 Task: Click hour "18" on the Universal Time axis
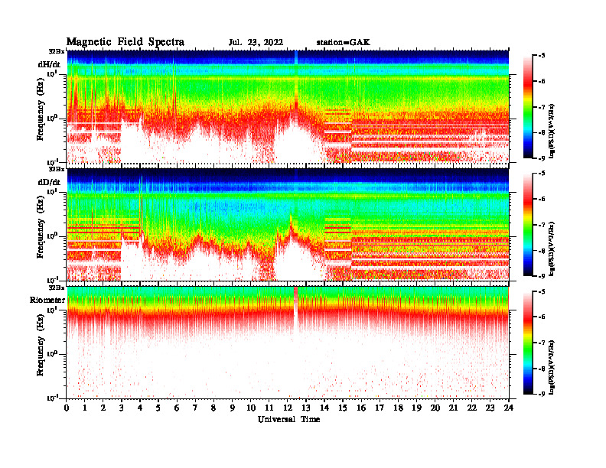[x=399, y=408]
